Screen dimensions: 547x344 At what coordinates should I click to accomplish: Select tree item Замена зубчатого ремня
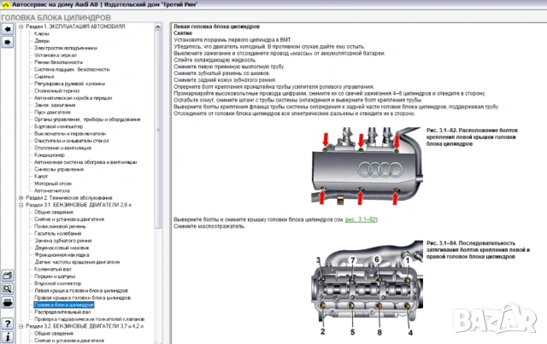point(62,241)
